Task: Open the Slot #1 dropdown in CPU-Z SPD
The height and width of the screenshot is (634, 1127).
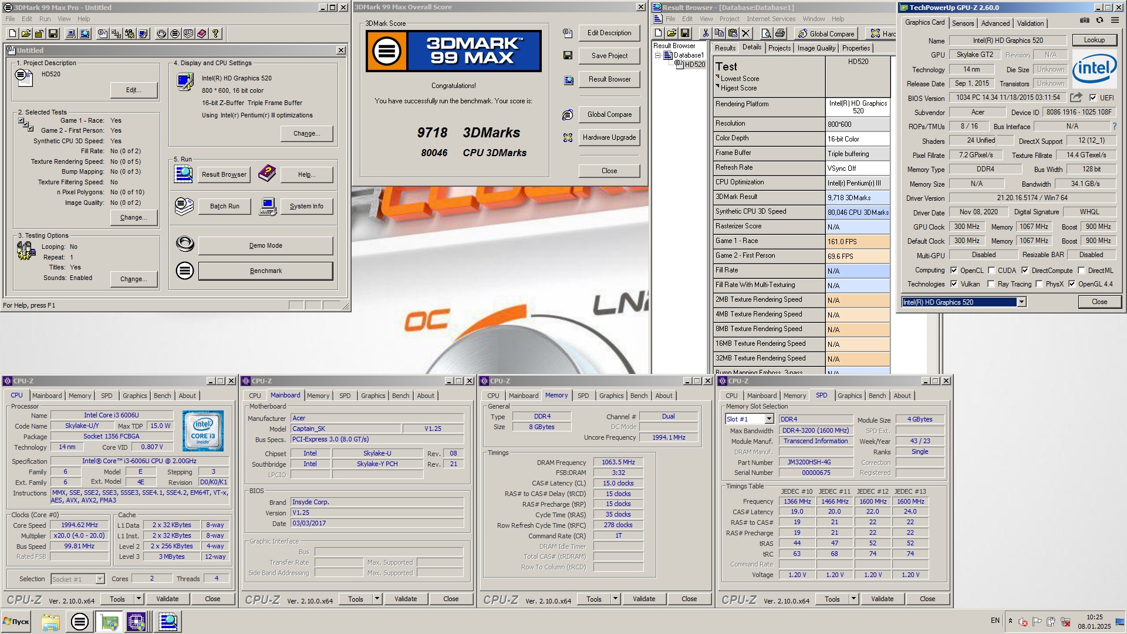Action: click(x=769, y=419)
